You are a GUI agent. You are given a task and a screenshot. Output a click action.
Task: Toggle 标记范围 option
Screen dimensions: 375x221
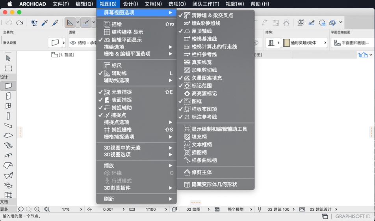click(x=215, y=86)
